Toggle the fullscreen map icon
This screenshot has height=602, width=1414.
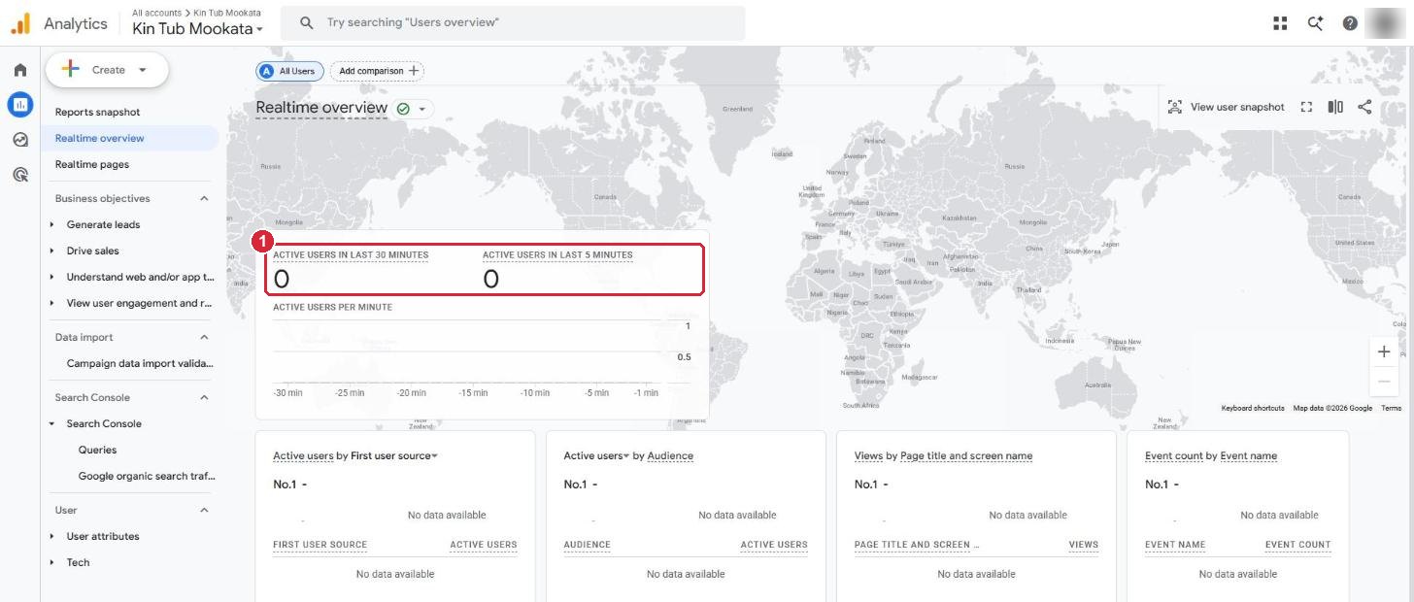pyautogui.click(x=1306, y=107)
